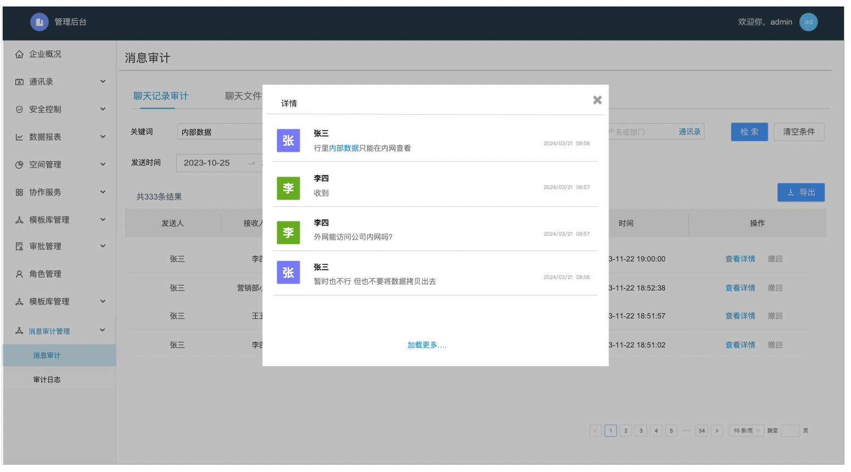Click the 管理后台 logo icon
The height and width of the screenshot is (472, 851).
click(40, 22)
